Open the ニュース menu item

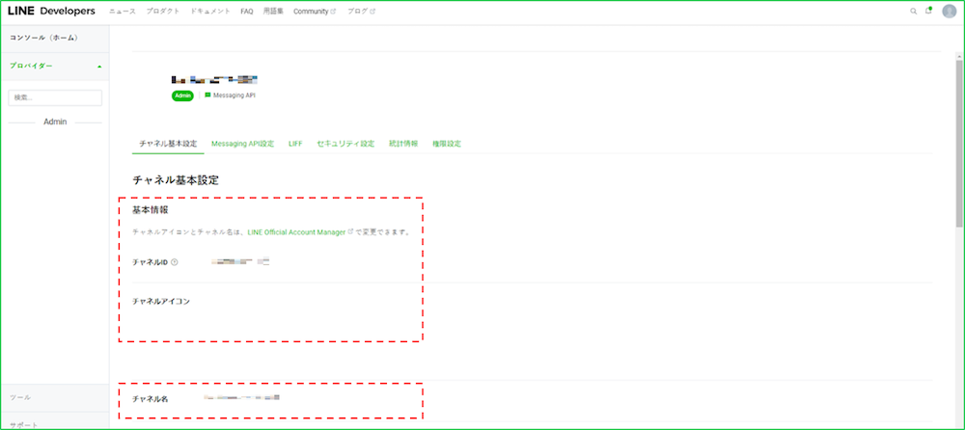(x=123, y=11)
